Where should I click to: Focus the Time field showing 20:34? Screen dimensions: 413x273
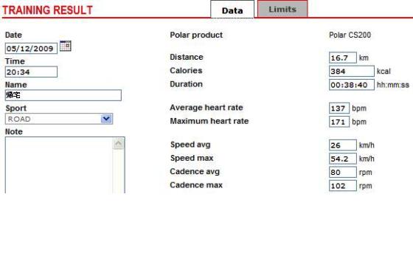tap(31, 72)
